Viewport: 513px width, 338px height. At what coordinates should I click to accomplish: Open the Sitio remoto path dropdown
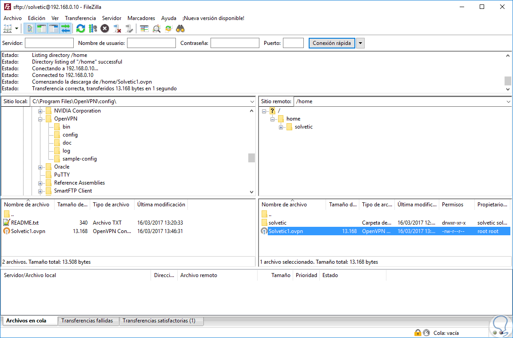pyautogui.click(x=509, y=101)
